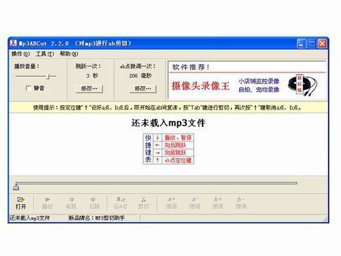Click the 软件推荐！ banner heading

(x=191, y=67)
